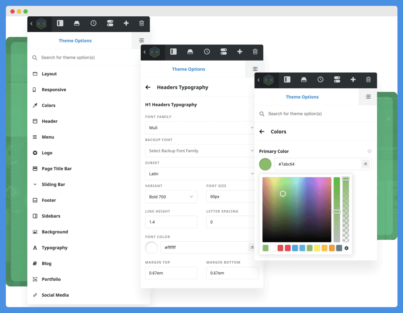
Task: Select Typography in the sidebar menu
Action: click(54, 248)
